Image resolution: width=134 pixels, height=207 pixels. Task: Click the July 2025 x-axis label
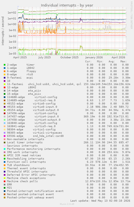click(44, 57)
